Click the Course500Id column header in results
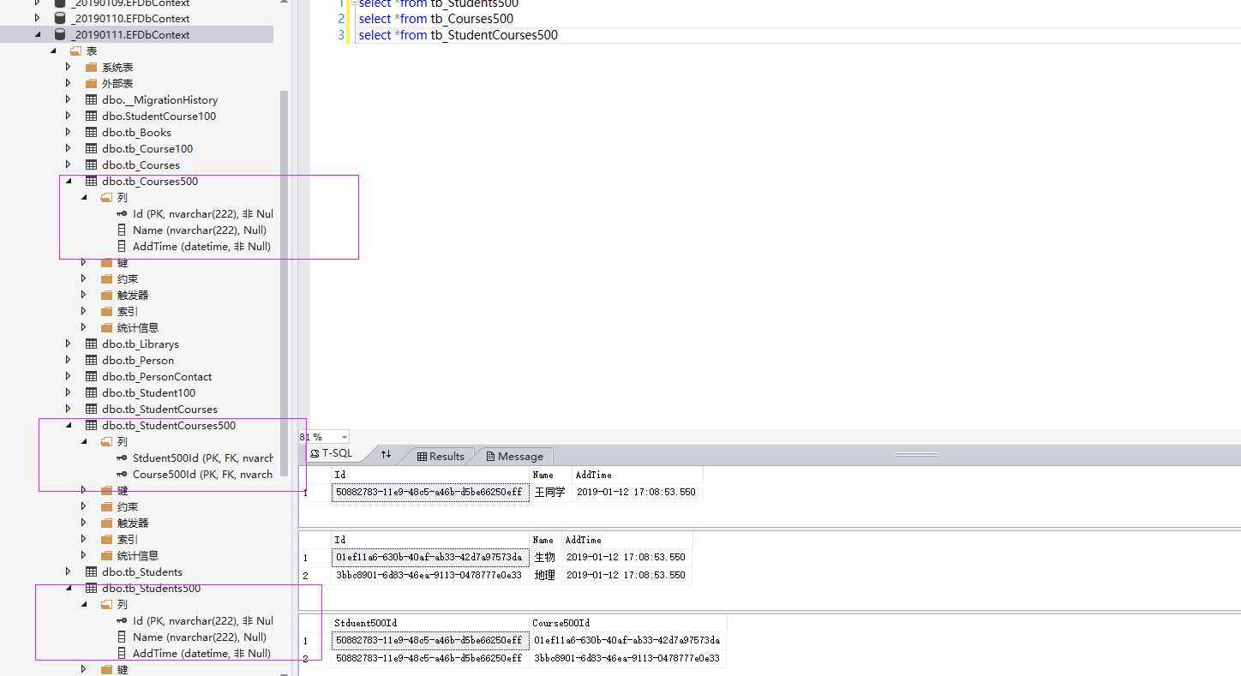Image resolution: width=1241 pixels, height=676 pixels. click(x=627, y=623)
